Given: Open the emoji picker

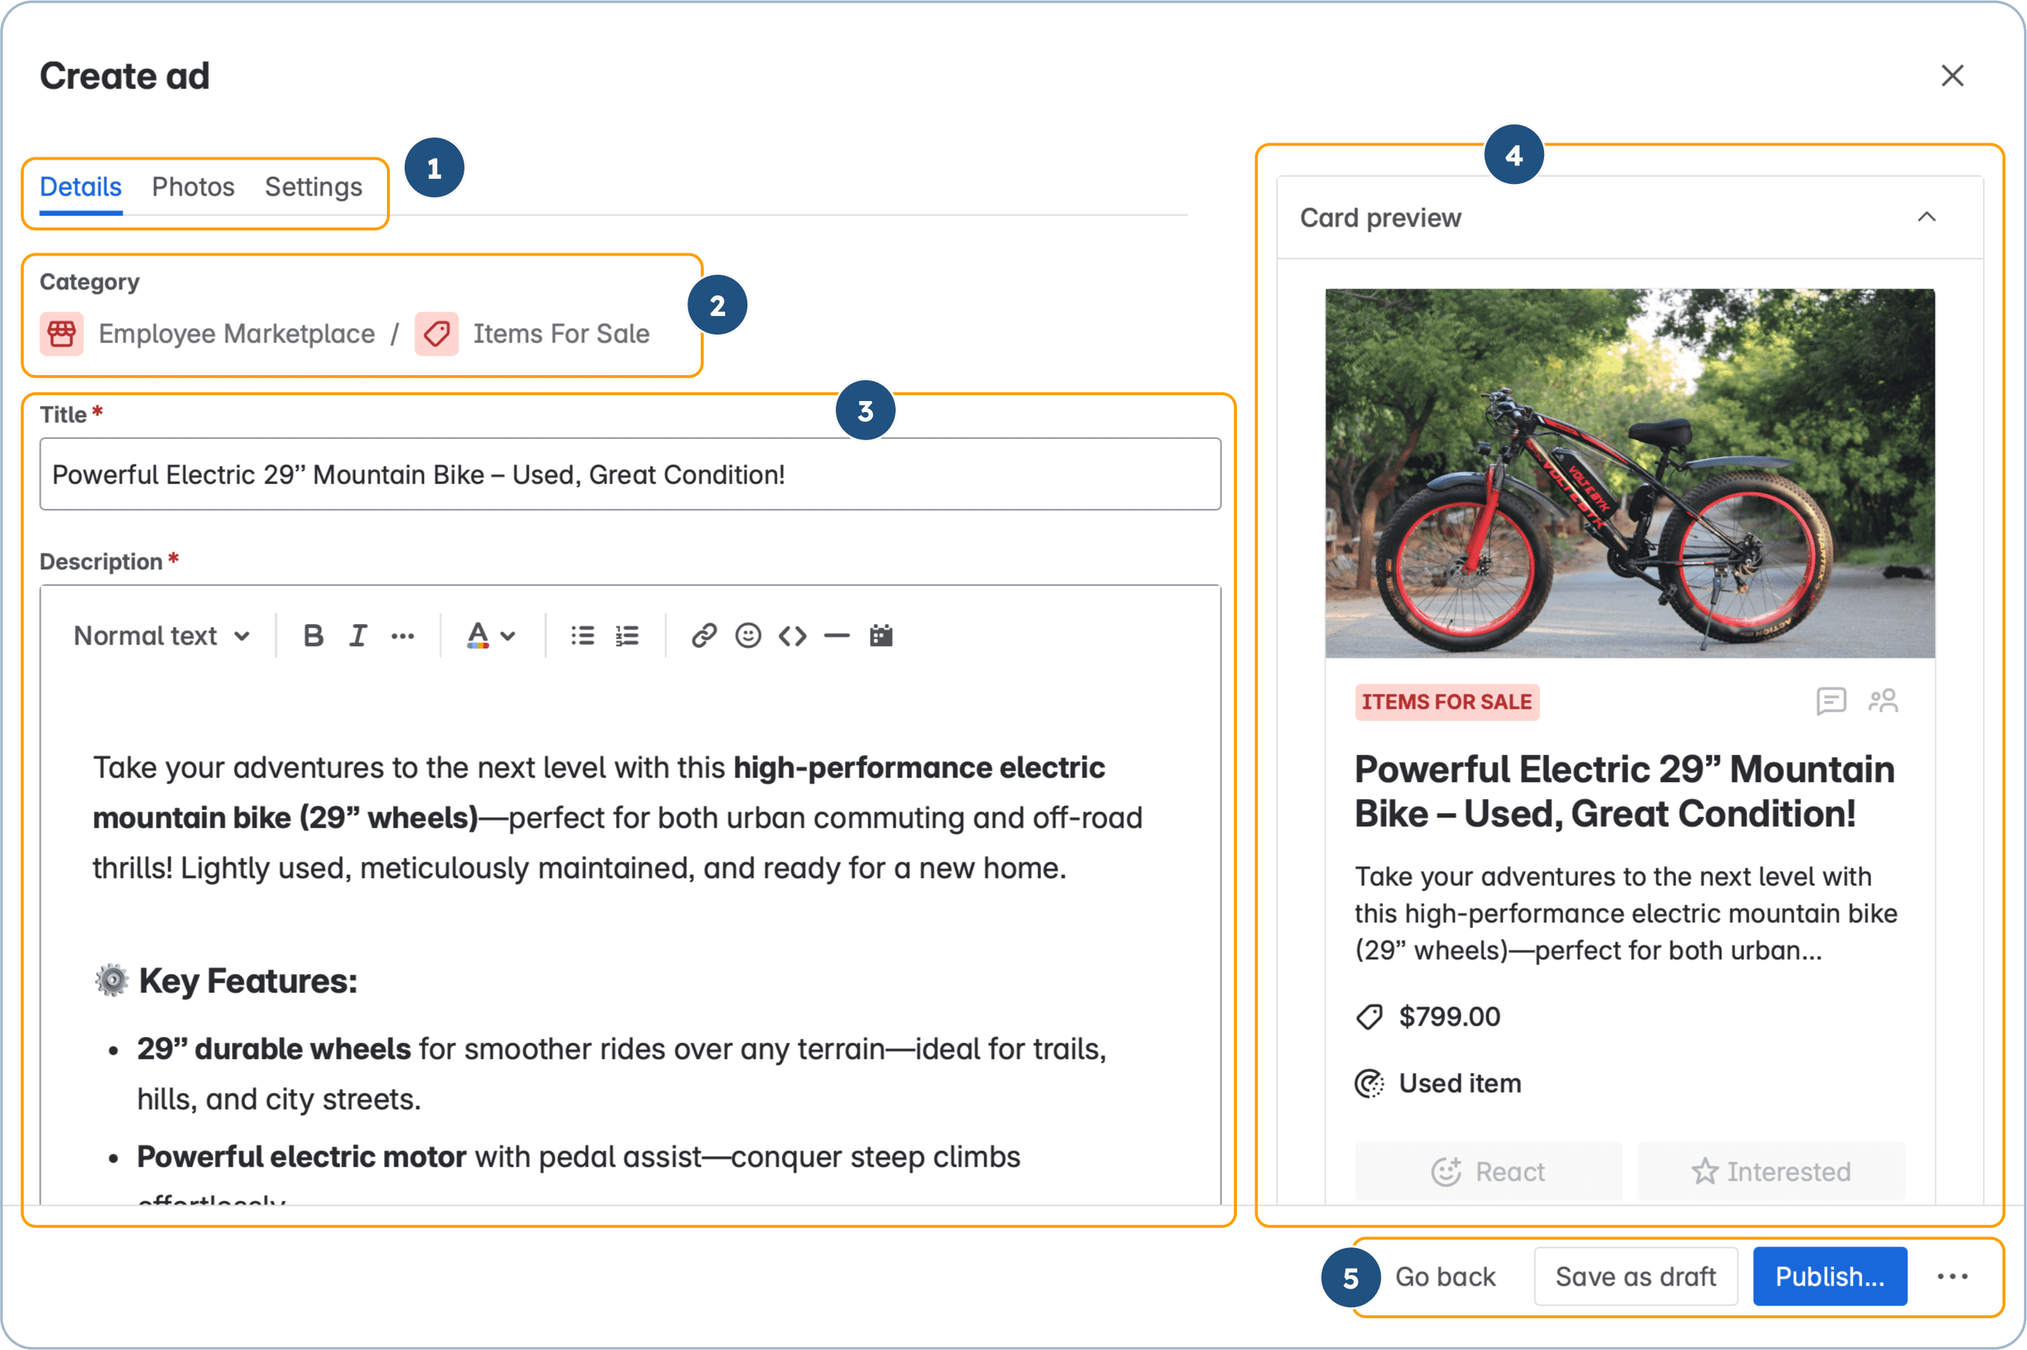Looking at the screenshot, I should (748, 635).
